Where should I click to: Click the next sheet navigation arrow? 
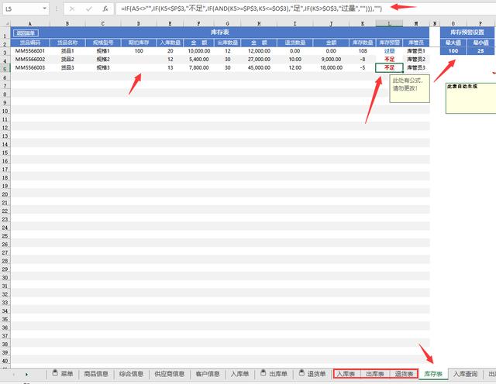coord(28,375)
